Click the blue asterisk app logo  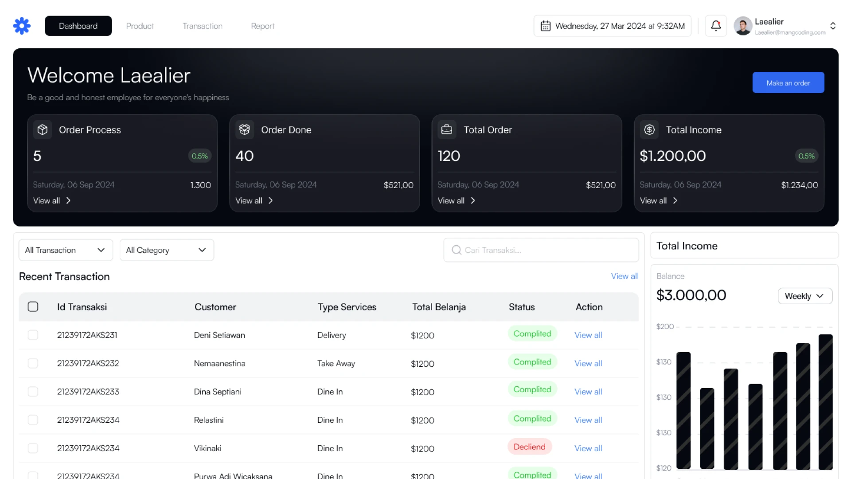22,25
